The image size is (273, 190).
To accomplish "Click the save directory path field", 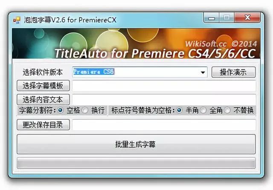I will pyautogui.click(x=164, y=125).
